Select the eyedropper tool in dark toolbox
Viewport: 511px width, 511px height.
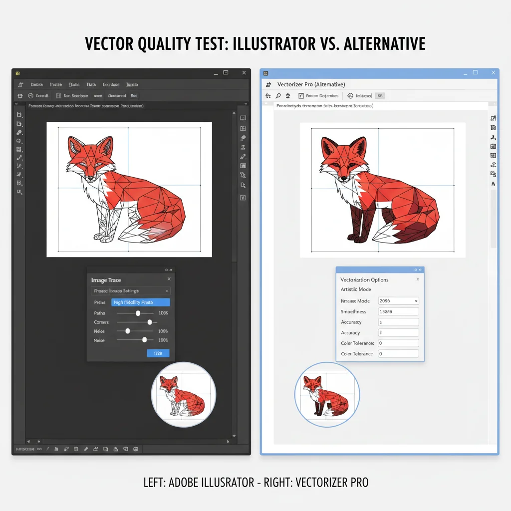coord(19,158)
